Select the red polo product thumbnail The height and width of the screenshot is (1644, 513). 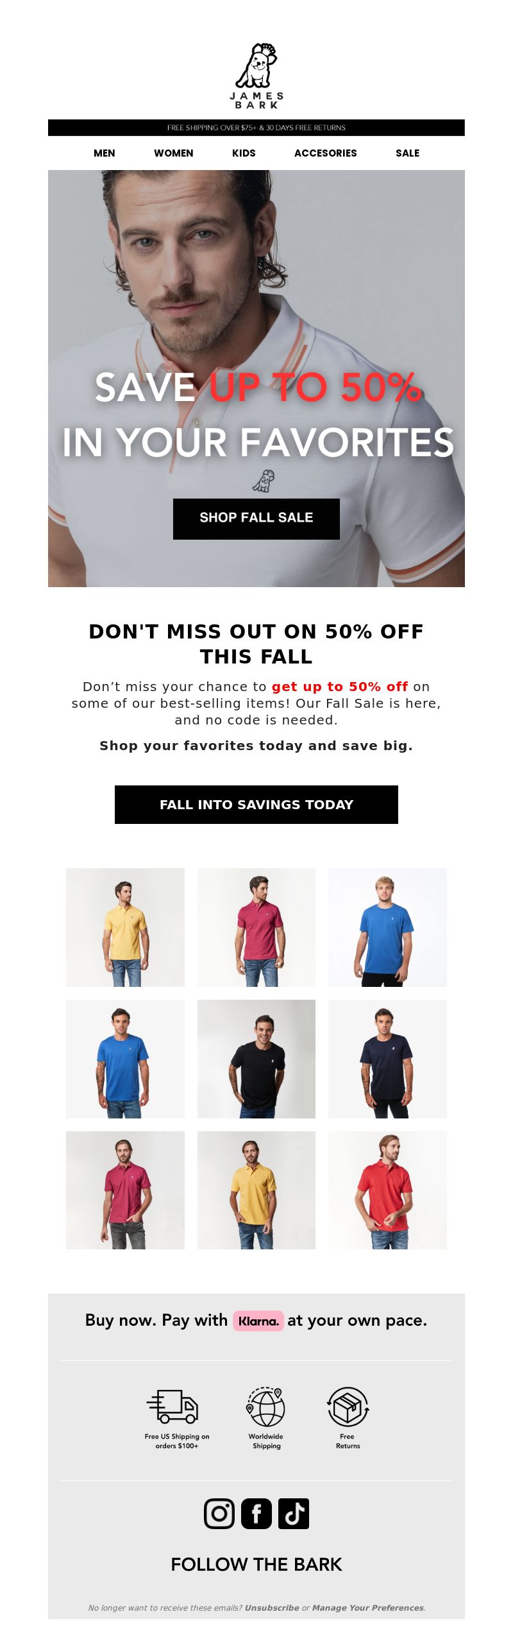coord(387,1190)
